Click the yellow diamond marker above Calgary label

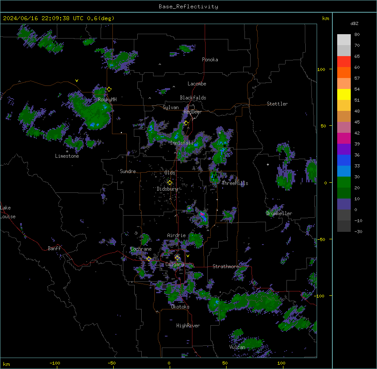point(177,258)
